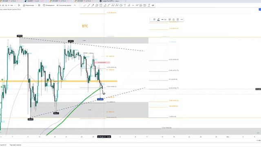
Task: Click the BTC text label on chart
Action: tap(85, 26)
